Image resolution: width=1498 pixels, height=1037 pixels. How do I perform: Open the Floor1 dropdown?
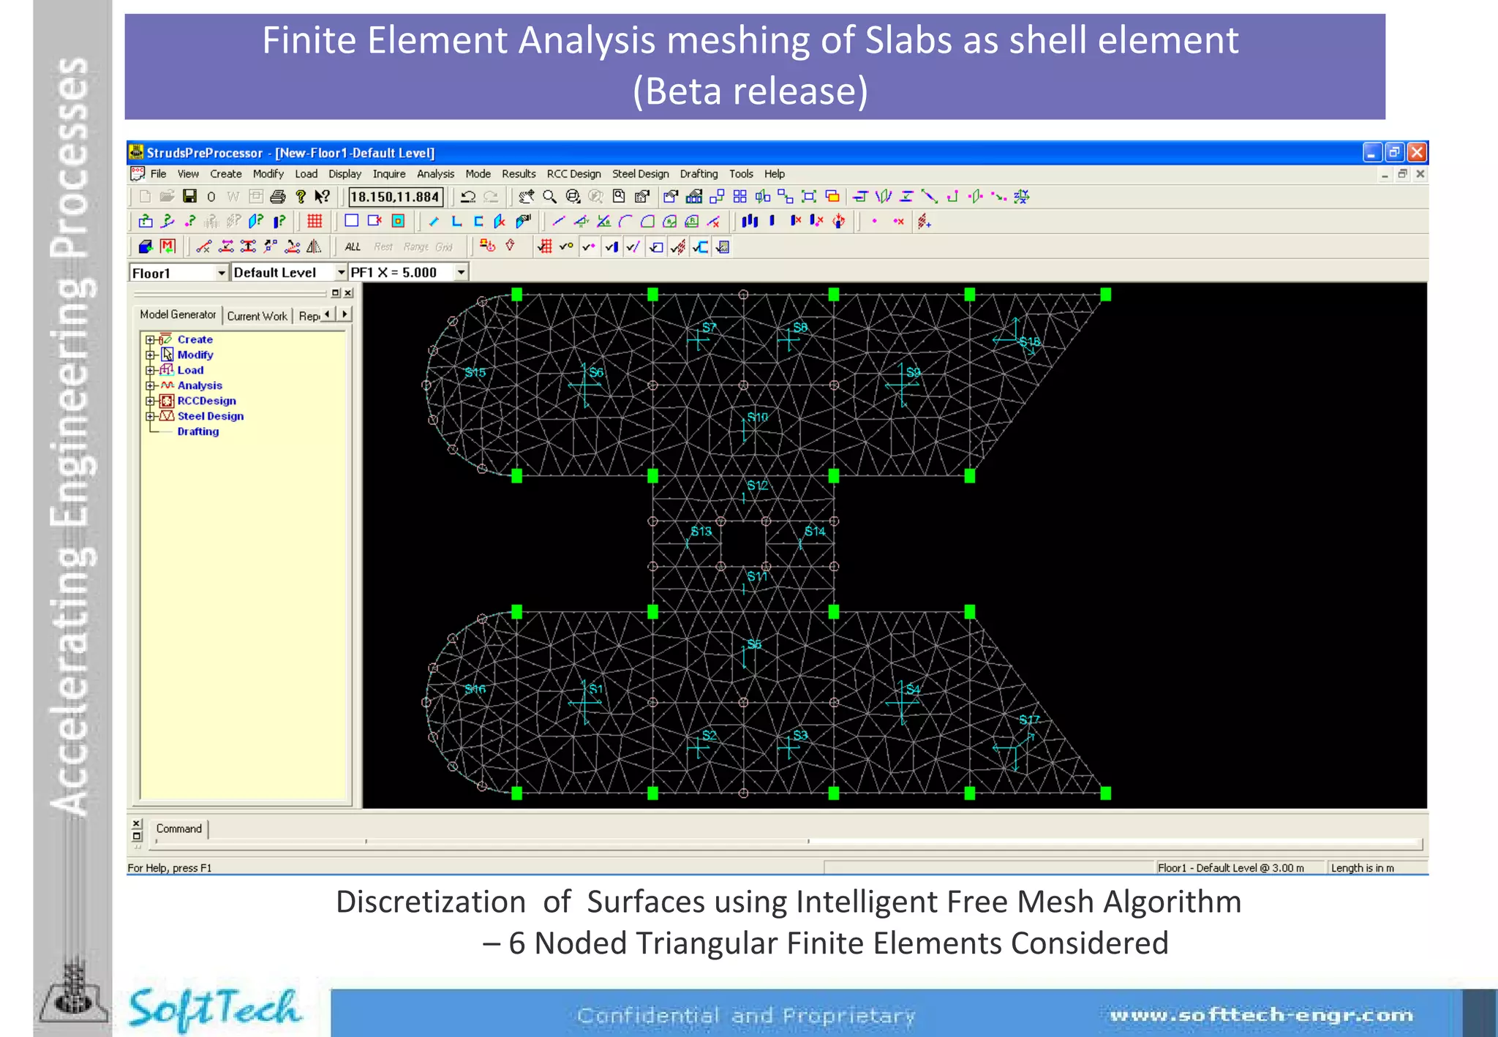[221, 273]
